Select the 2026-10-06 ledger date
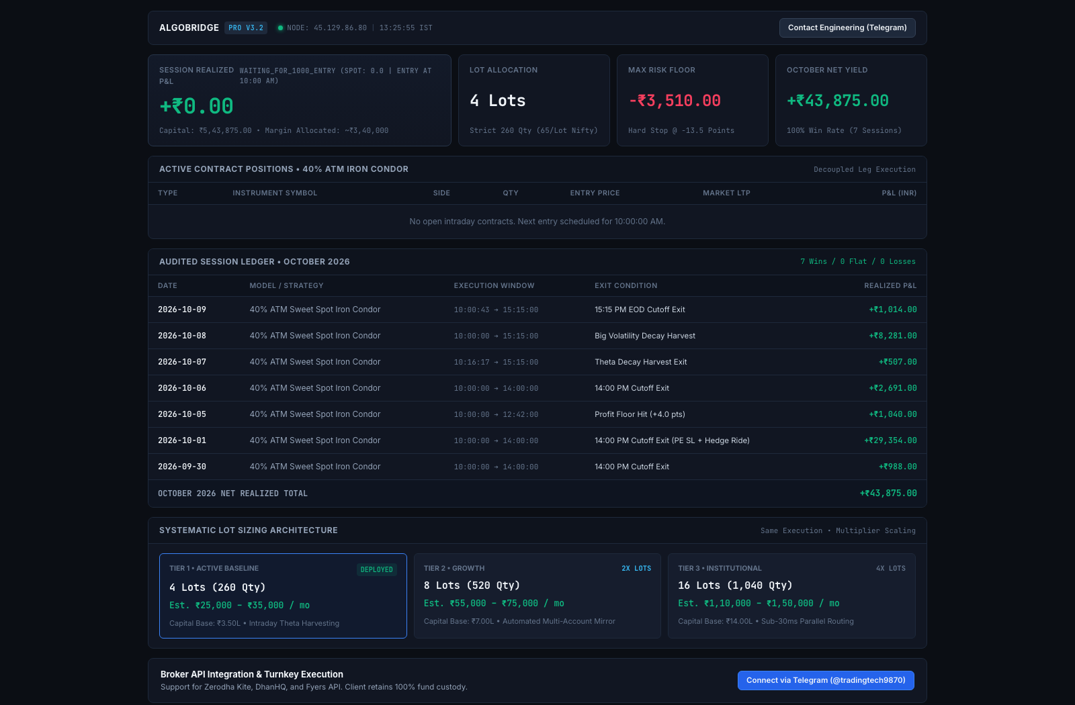Viewport: 1075px width, 705px height. point(182,388)
